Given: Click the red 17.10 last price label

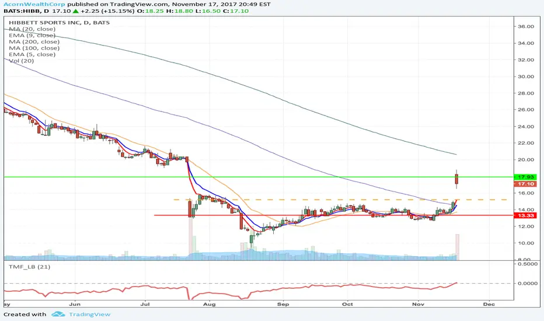Looking at the screenshot, I should (525, 184).
